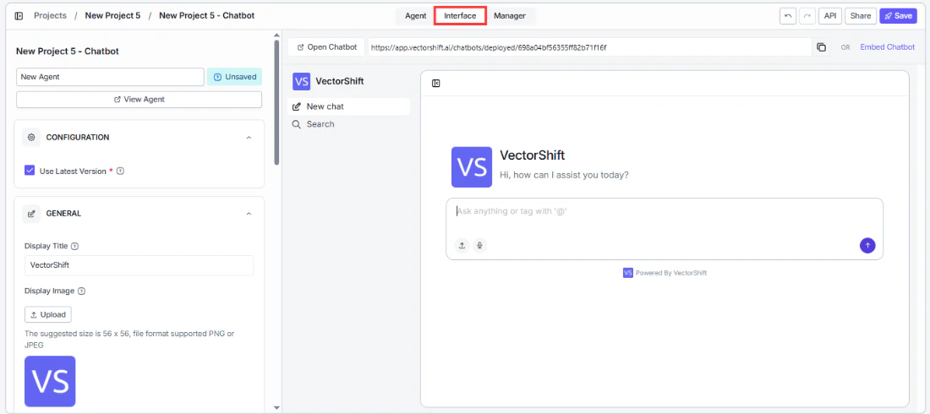Screen dimensions: 930x414
Task: Edit the Display Title VectorShift field
Action: (x=139, y=265)
